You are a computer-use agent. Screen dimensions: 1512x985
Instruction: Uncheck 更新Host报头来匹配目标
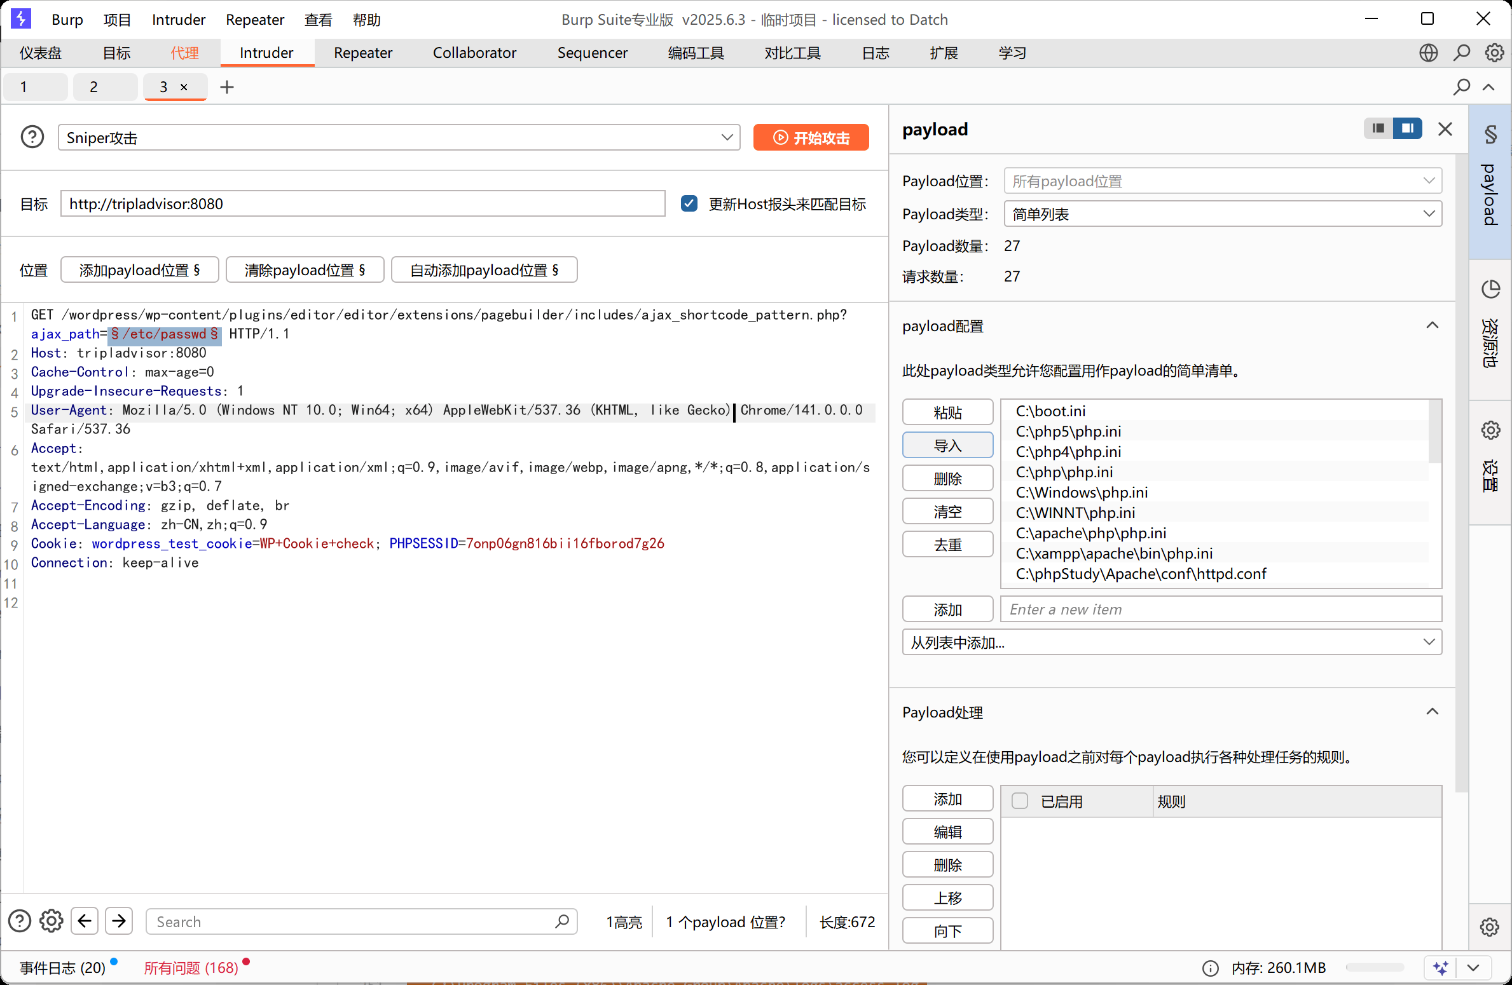coord(689,203)
